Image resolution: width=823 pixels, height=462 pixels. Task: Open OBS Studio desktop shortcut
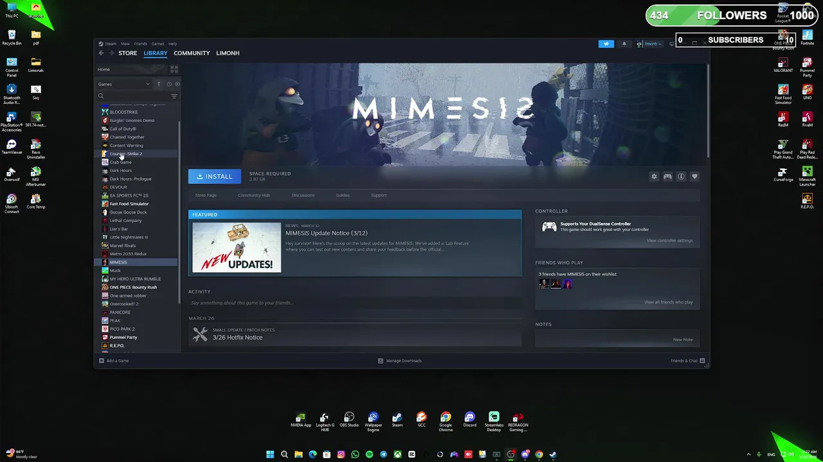click(x=349, y=420)
